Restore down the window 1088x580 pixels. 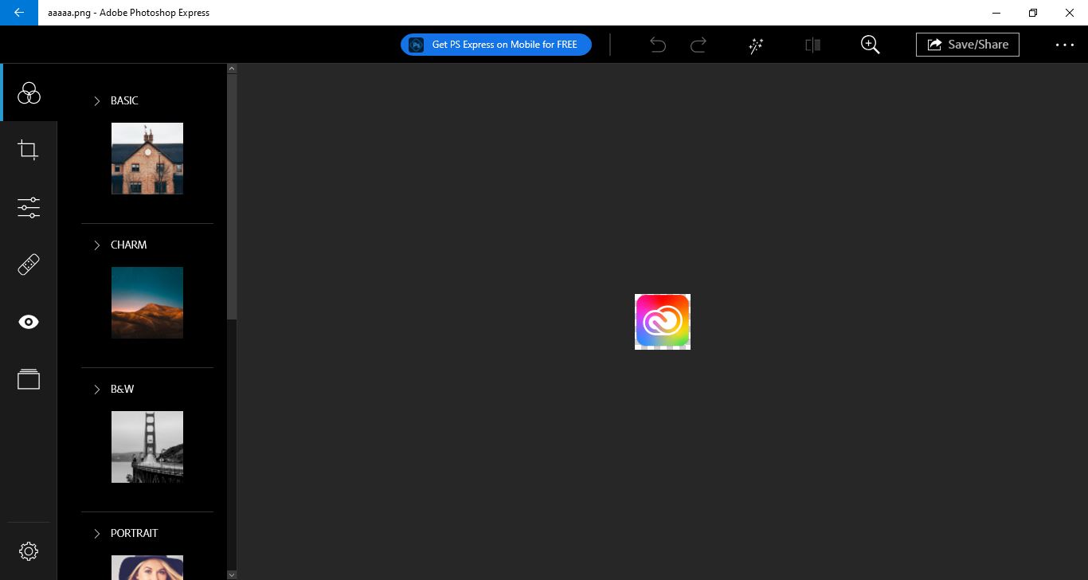pos(1033,13)
